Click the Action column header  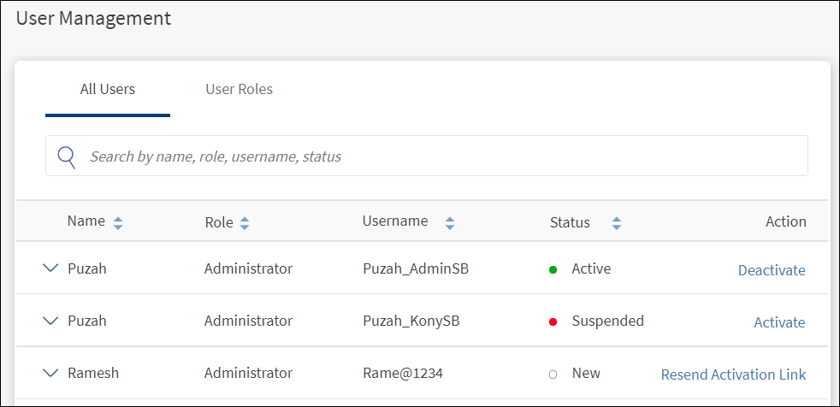785,221
